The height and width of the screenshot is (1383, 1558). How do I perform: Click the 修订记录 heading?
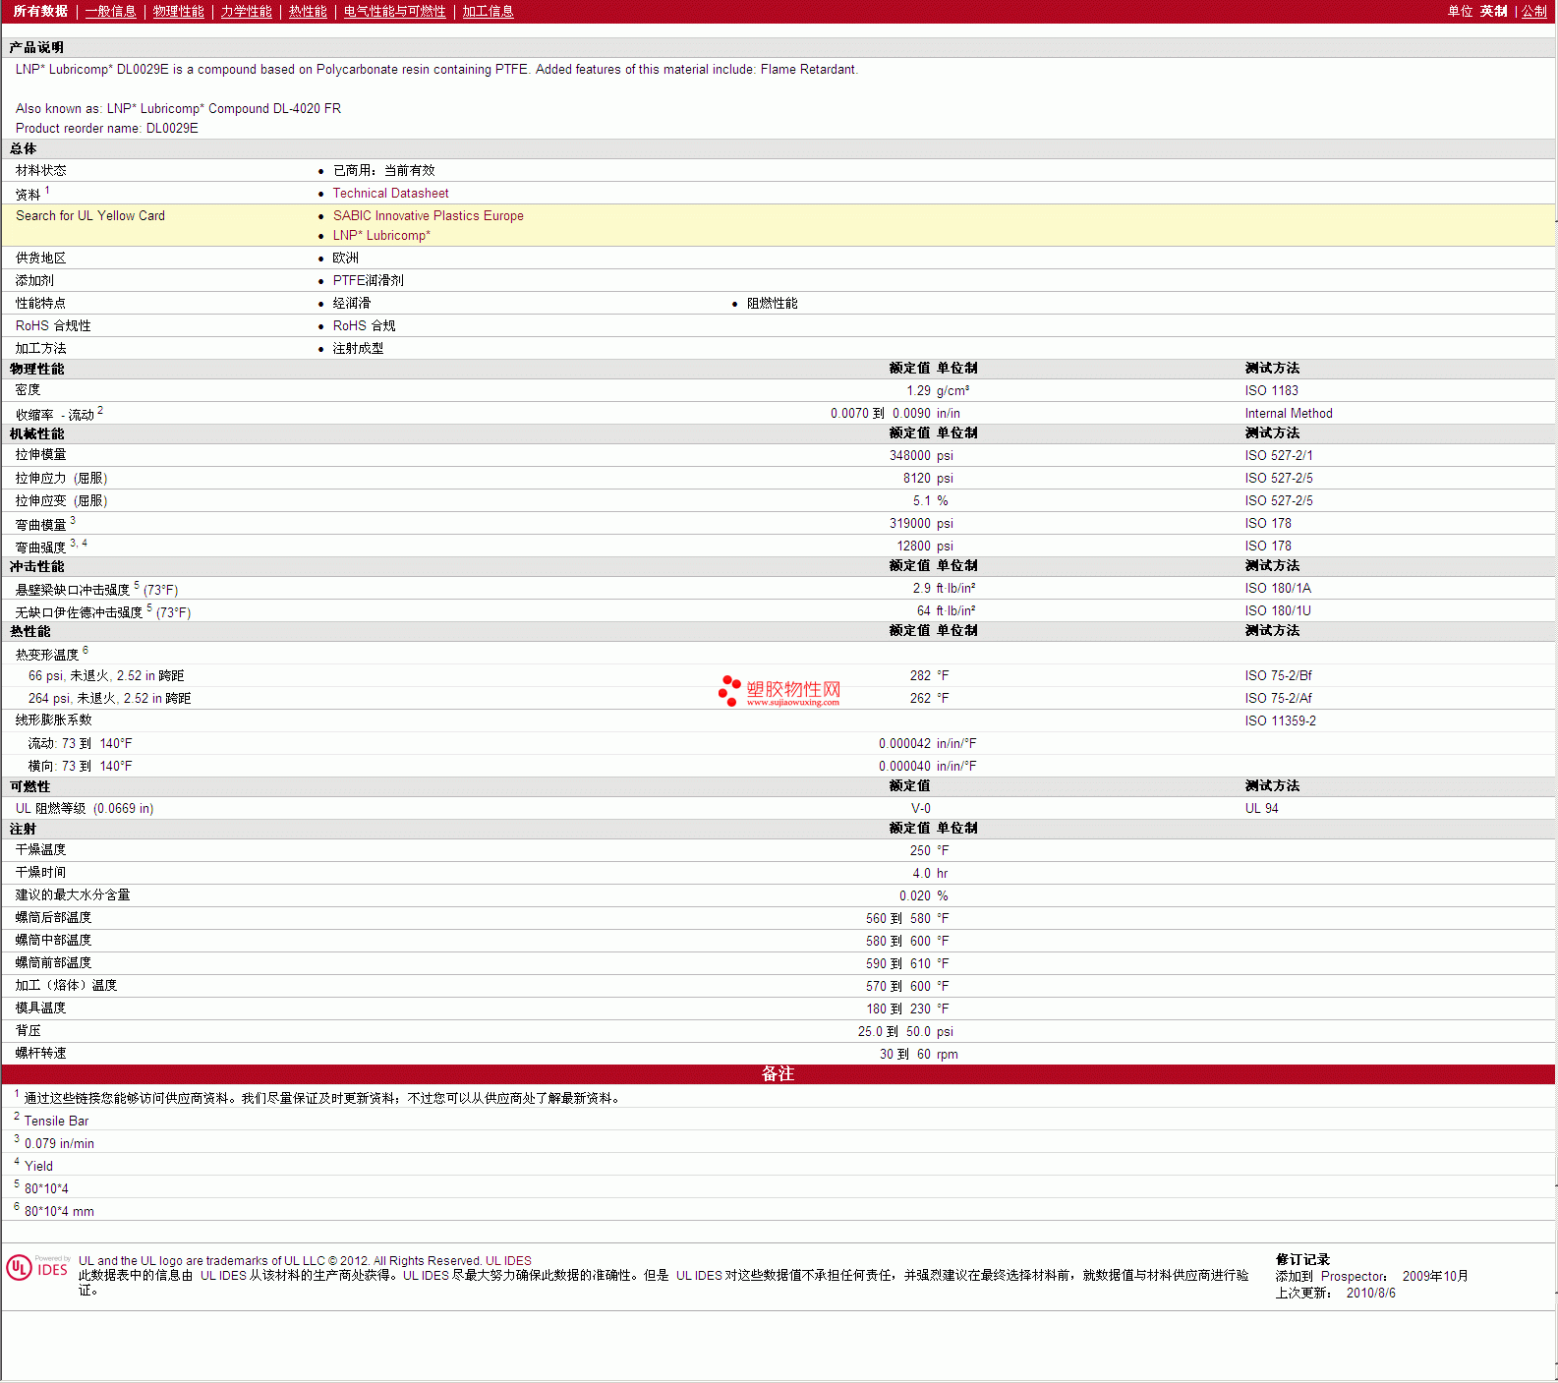pos(1302,1260)
